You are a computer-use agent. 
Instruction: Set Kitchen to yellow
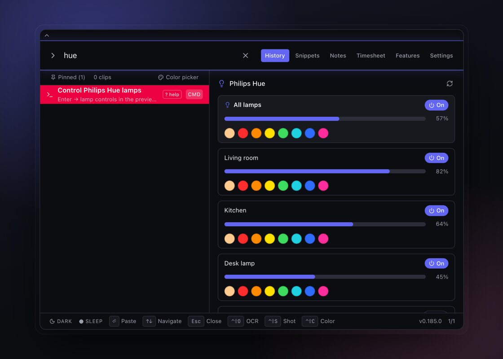pyautogui.click(x=270, y=238)
